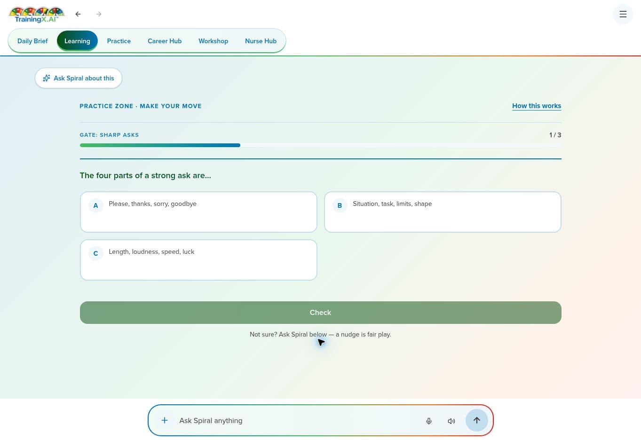The height and width of the screenshot is (440, 641).
Task: Select the Learning tab
Action: click(77, 41)
